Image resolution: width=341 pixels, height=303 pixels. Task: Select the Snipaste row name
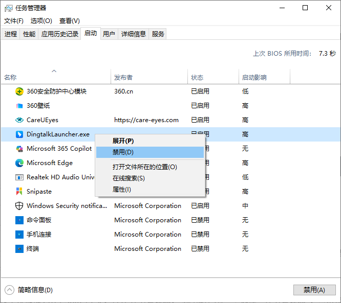(x=39, y=192)
